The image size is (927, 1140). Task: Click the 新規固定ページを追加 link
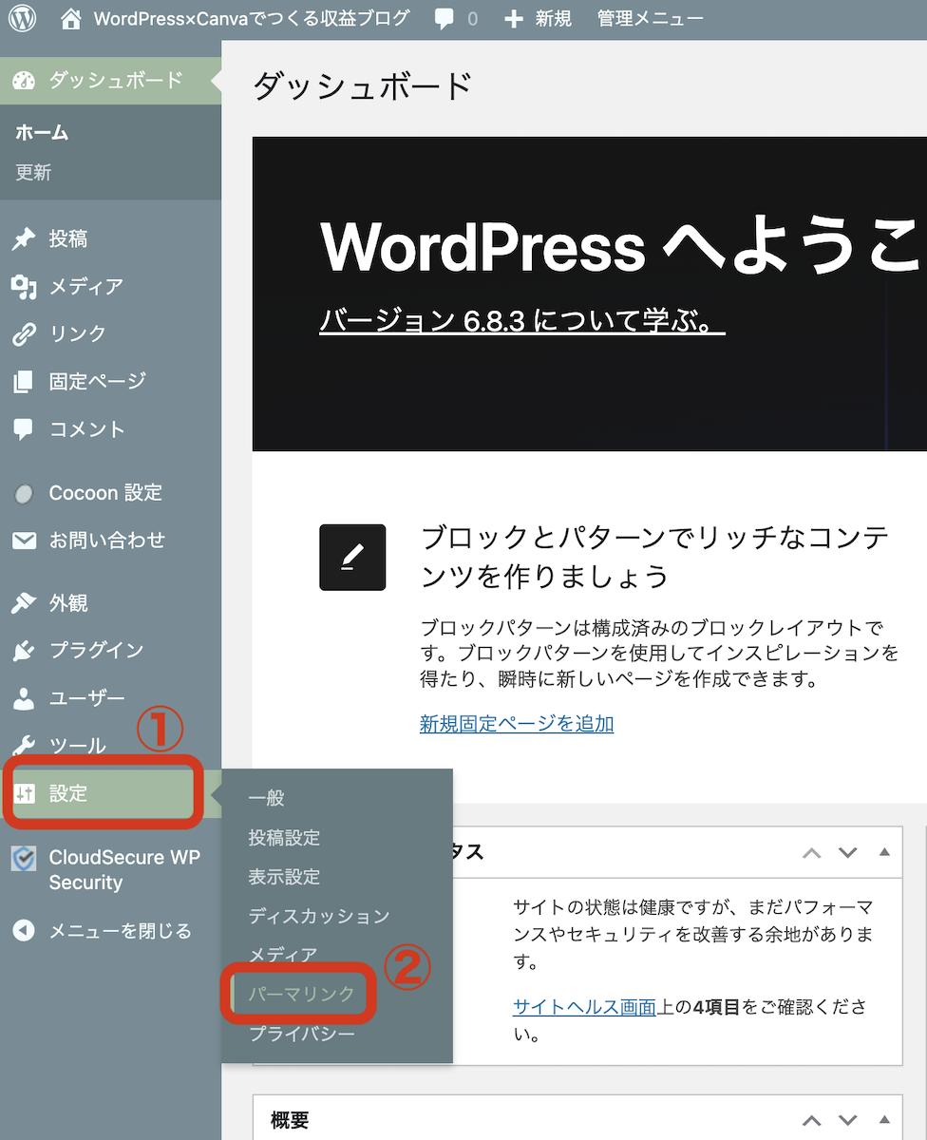517,724
